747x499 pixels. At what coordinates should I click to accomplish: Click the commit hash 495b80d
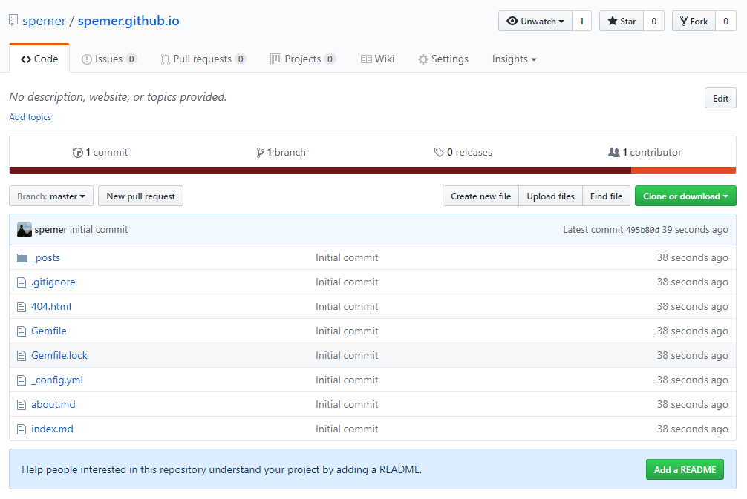coord(642,230)
